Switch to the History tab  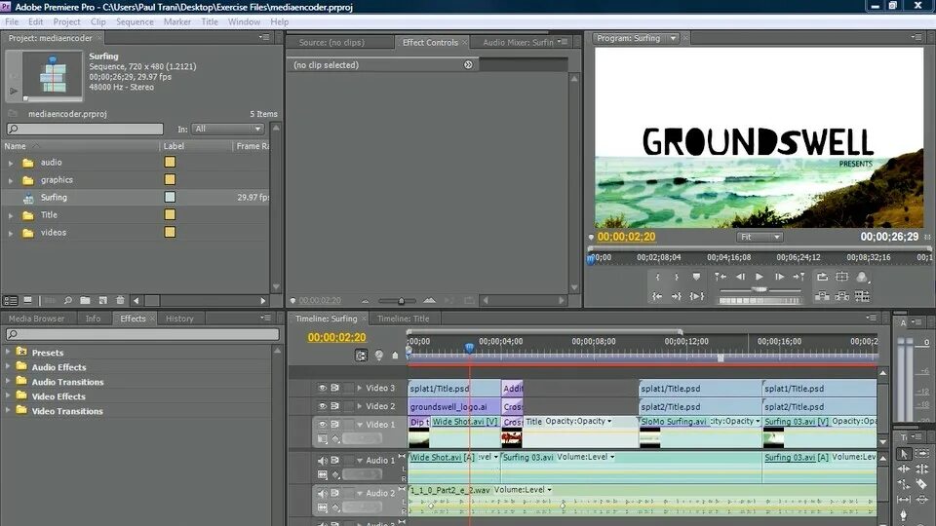click(x=179, y=319)
